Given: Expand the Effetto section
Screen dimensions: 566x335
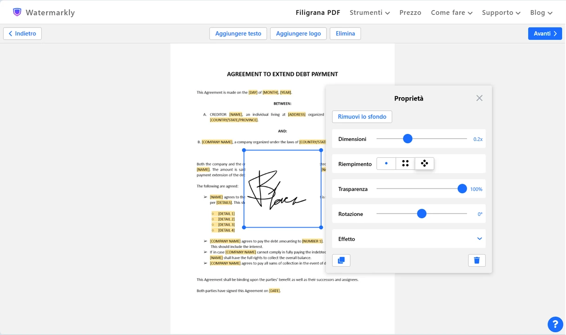Looking at the screenshot, I should (x=409, y=239).
